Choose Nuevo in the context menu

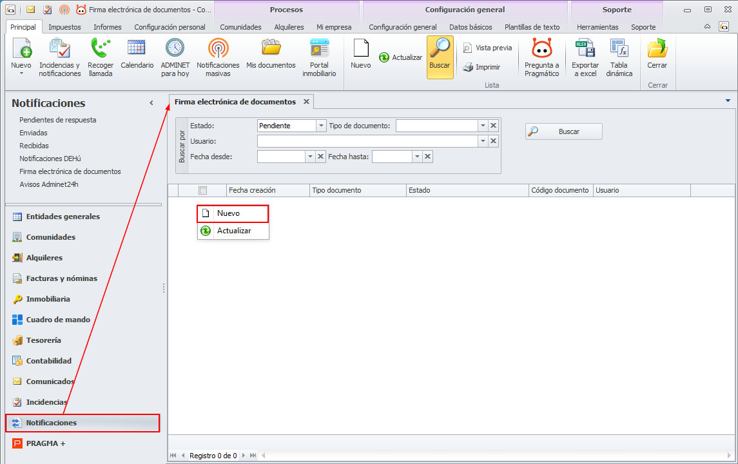tap(233, 214)
